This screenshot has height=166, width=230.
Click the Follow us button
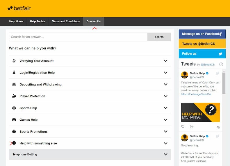(x=202, y=54)
